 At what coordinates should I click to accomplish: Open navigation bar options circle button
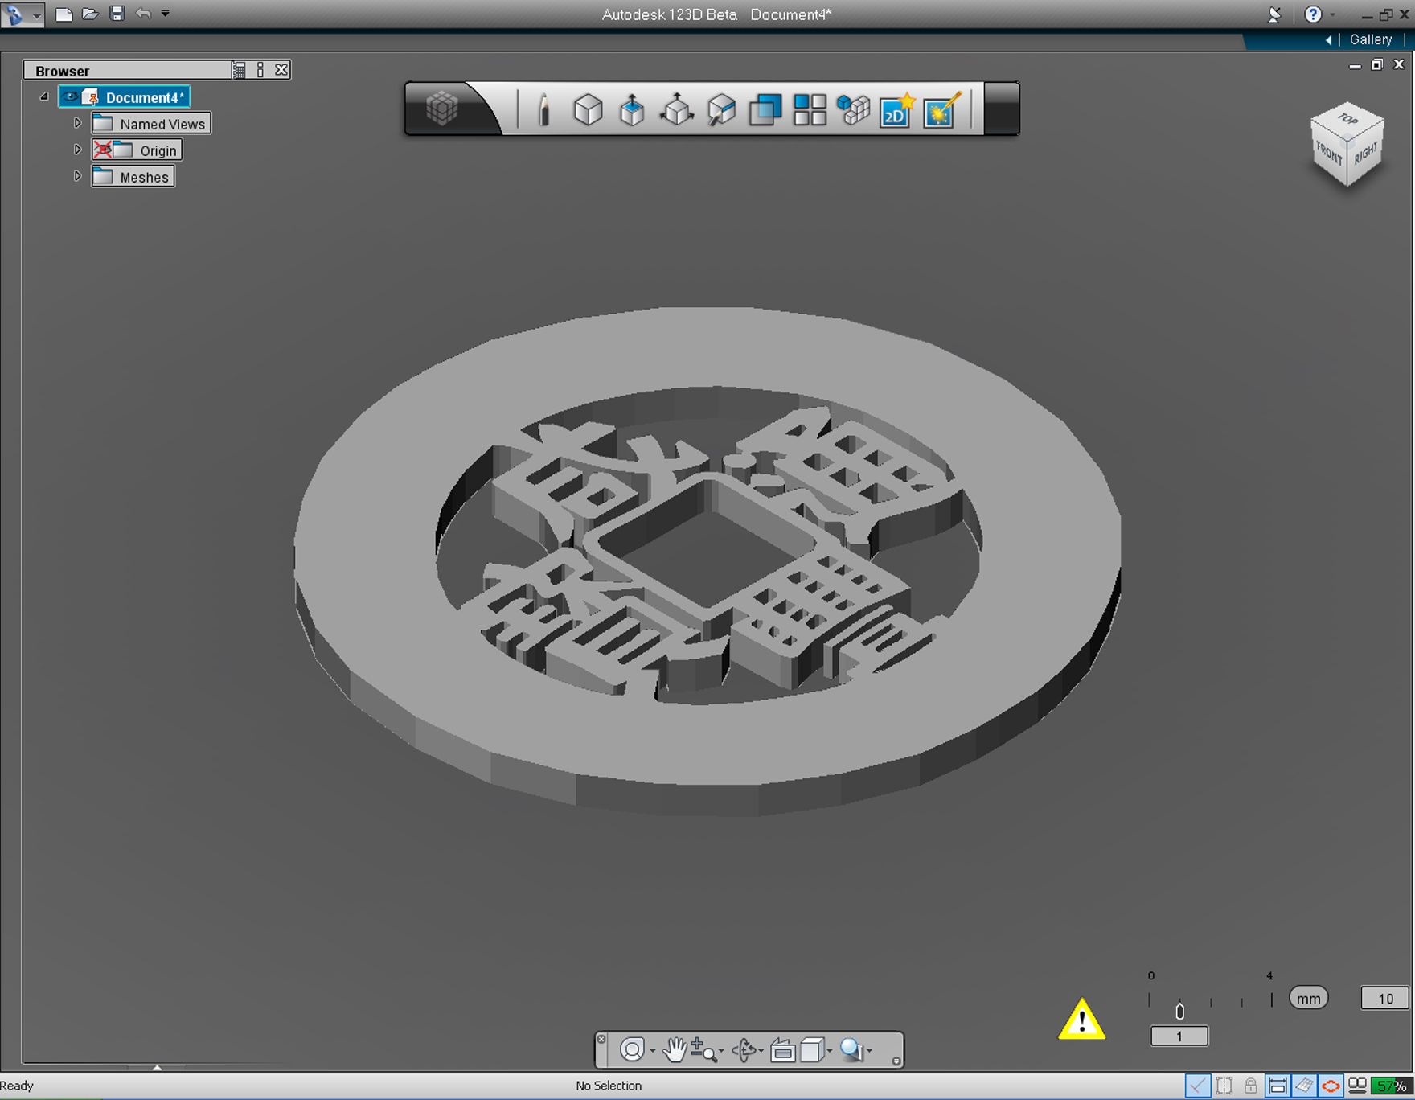[x=896, y=1061]
